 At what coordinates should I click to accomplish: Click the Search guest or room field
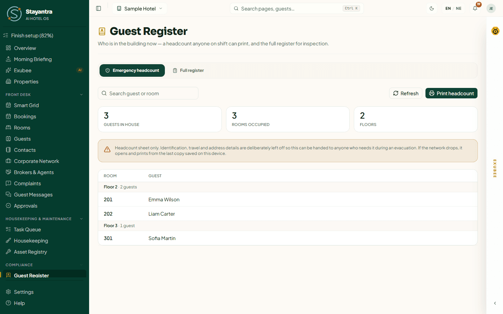click(x=148, y=93)
